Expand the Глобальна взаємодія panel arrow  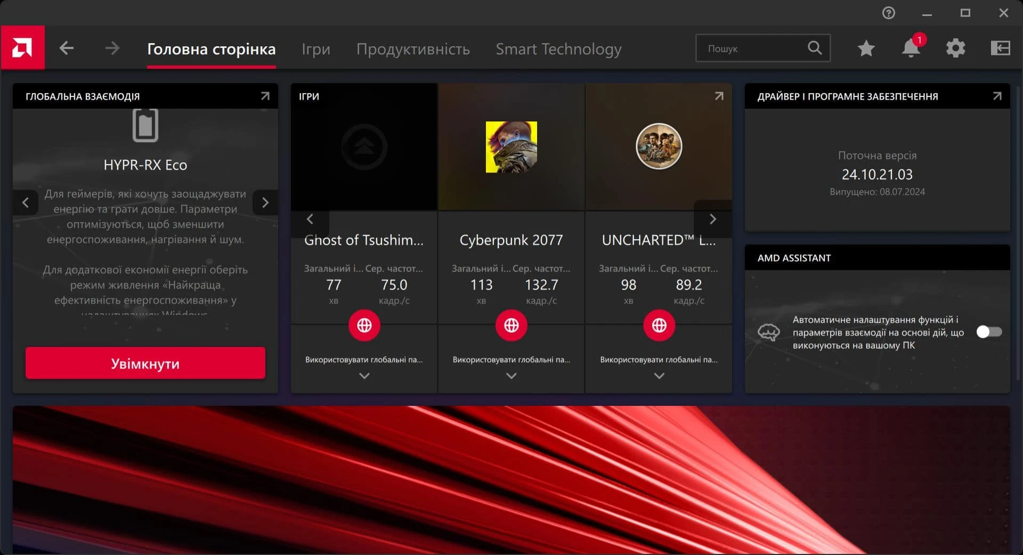point(265,96)
